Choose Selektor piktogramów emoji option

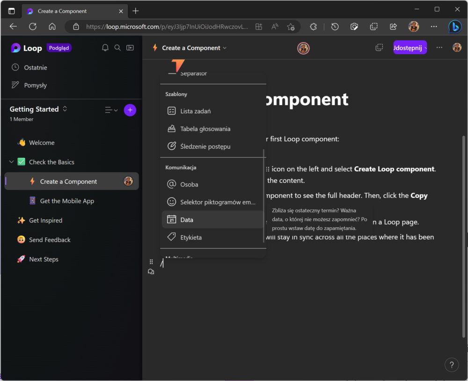coord(212,202)
